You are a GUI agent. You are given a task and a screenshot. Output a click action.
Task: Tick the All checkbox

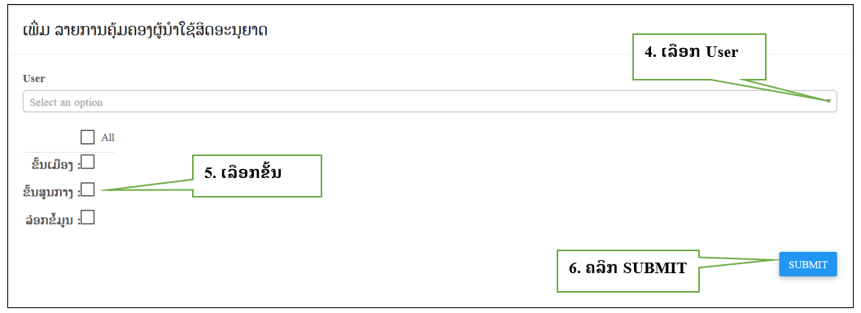click(87, 137)
